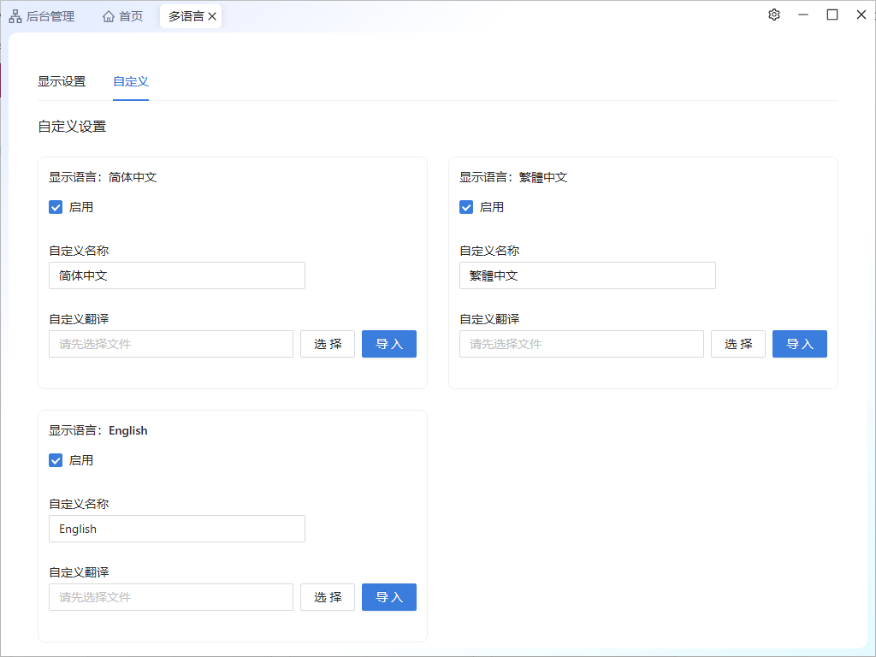Minimize the application window
This screenshot has height=657, width=876.
(803, 15)
